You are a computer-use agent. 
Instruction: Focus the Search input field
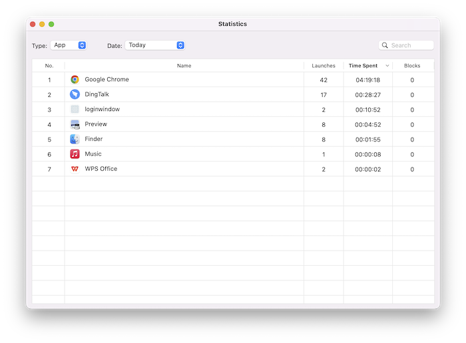(406, 45)
